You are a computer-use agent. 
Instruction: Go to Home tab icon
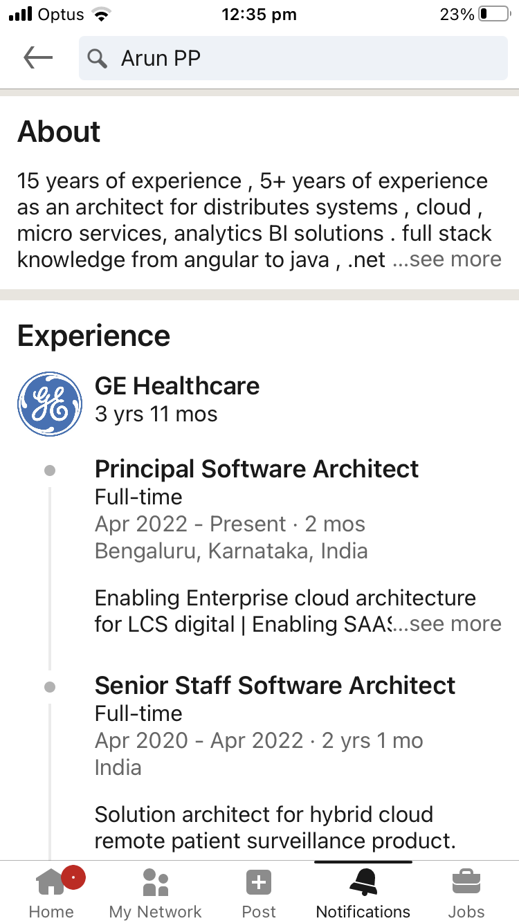tap(50, 882)
